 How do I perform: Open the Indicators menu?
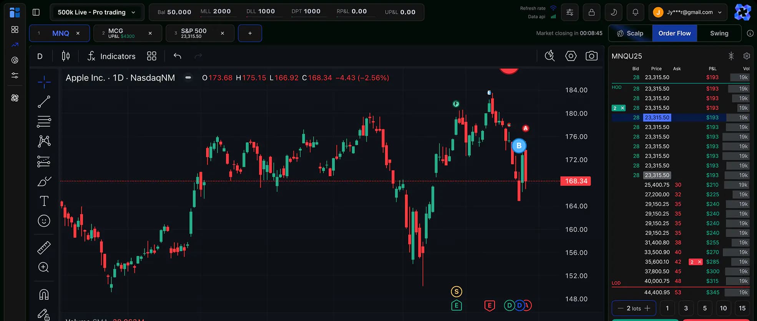click(x=111, y=56)
